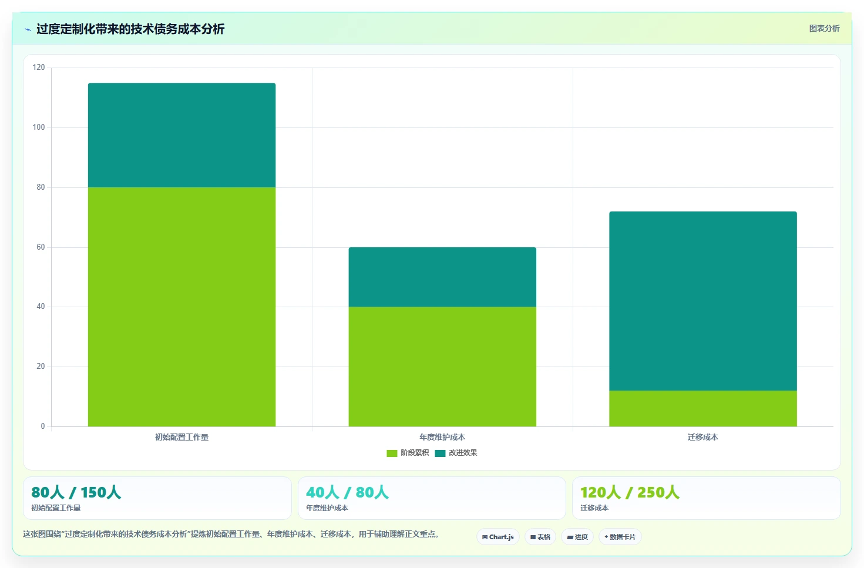864x568 pixels.
Task: Click the 年度维护成本 caption in second card
Action: pyautogui.click(x=327, y=508)
